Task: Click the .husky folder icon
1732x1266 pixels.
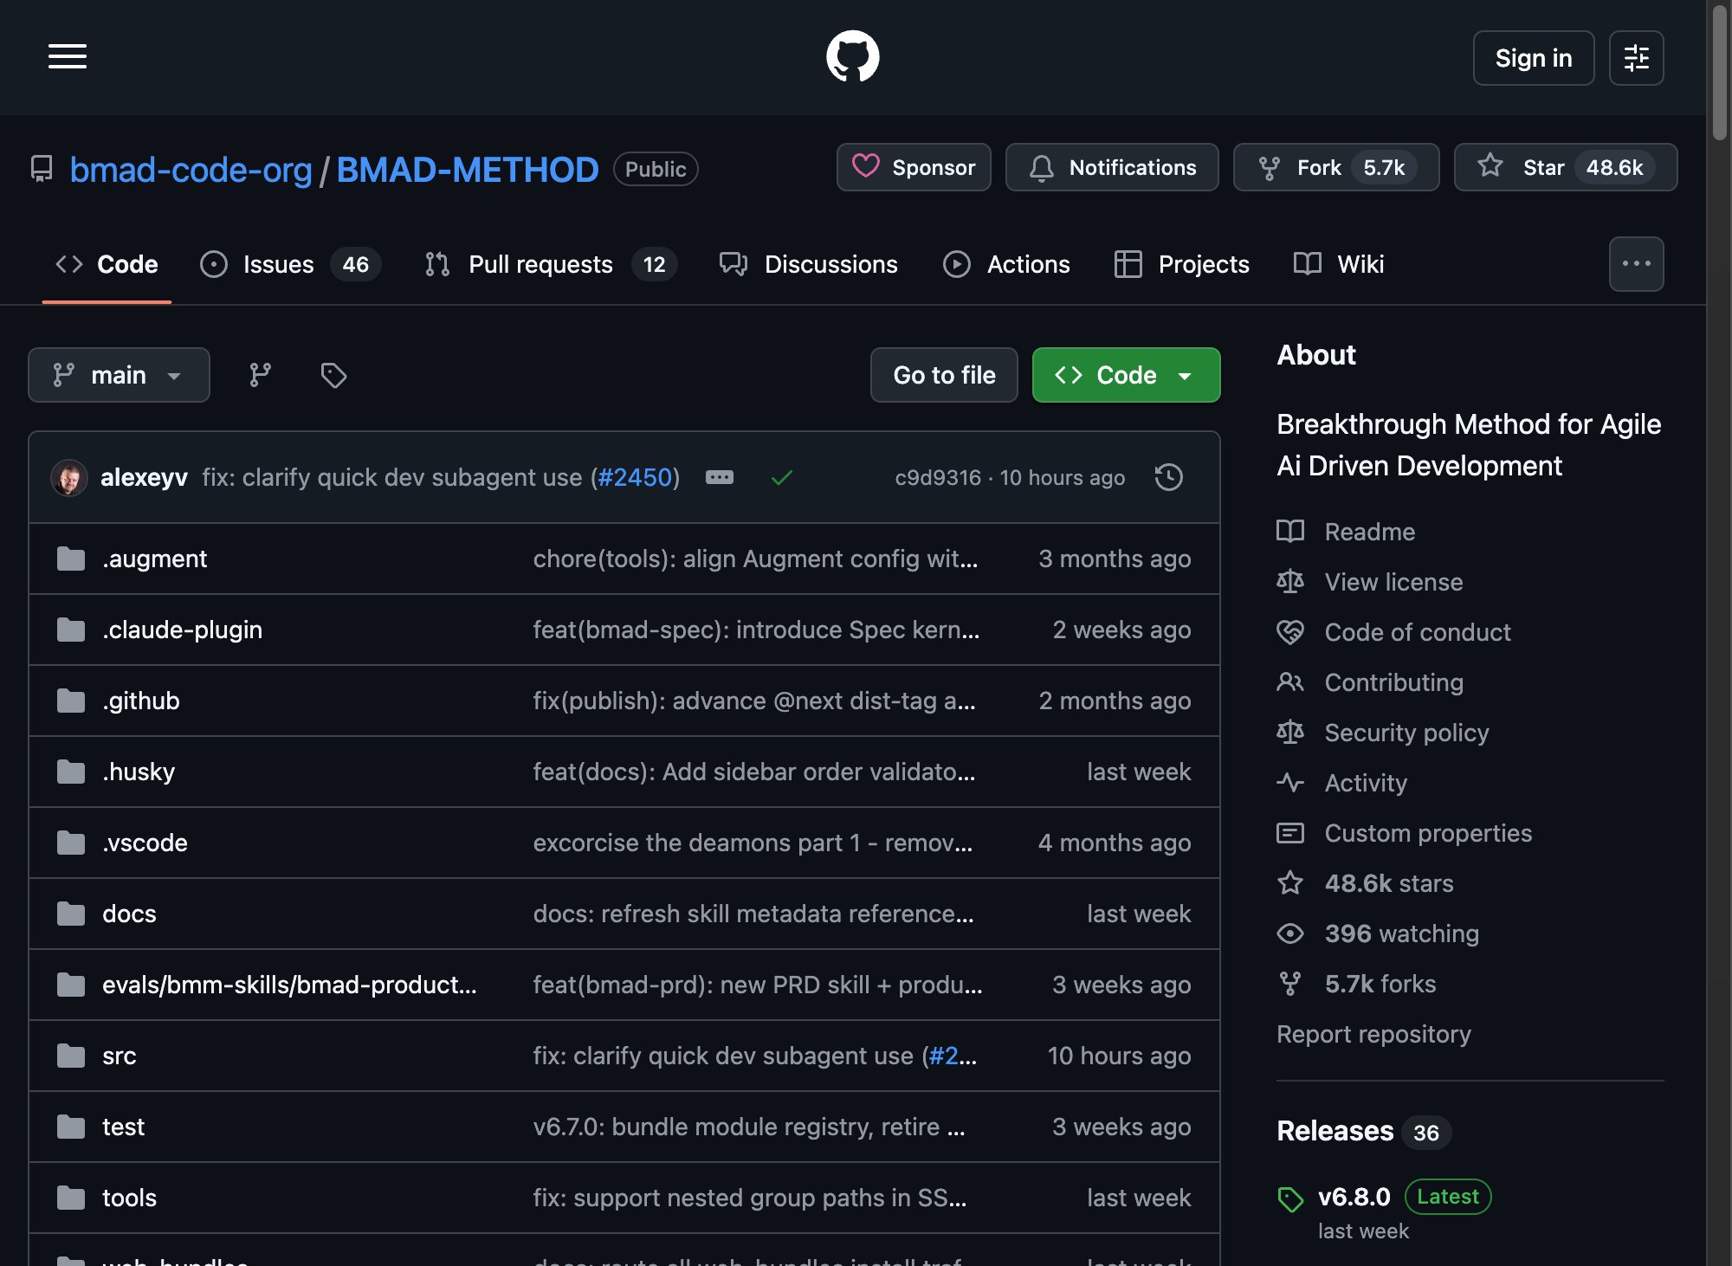Action: click(x=71, y=772)
